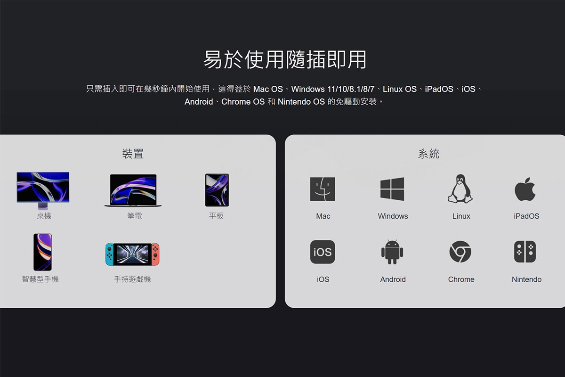This screenshot has height=377, width=565.
Task: Click the Chrome text label
Action: tap(461, 279)
